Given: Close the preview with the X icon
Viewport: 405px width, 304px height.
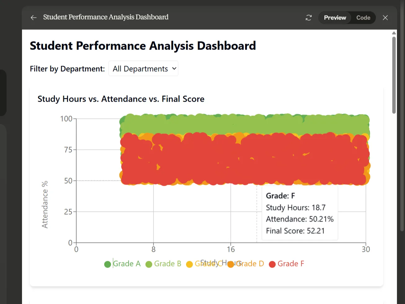Looking at the screenshot, I should pos(385,18).
